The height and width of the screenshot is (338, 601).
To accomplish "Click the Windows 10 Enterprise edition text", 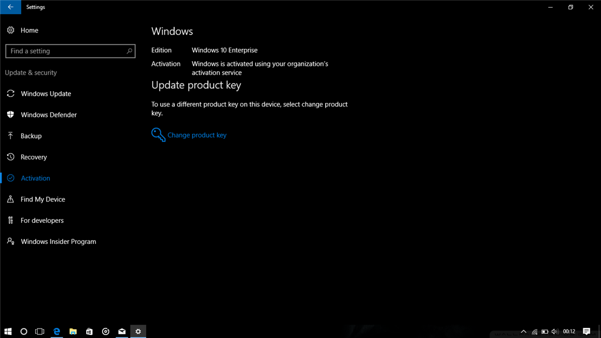I will [225, 51].
